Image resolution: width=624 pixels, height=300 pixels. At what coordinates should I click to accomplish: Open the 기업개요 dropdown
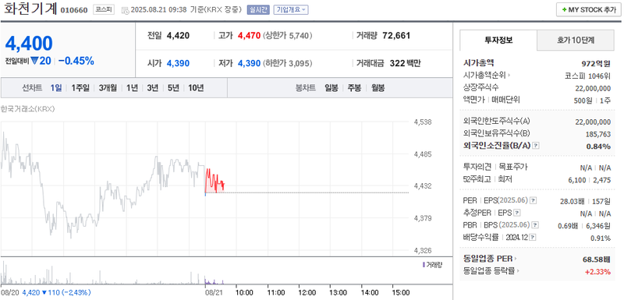click(291, 10)
